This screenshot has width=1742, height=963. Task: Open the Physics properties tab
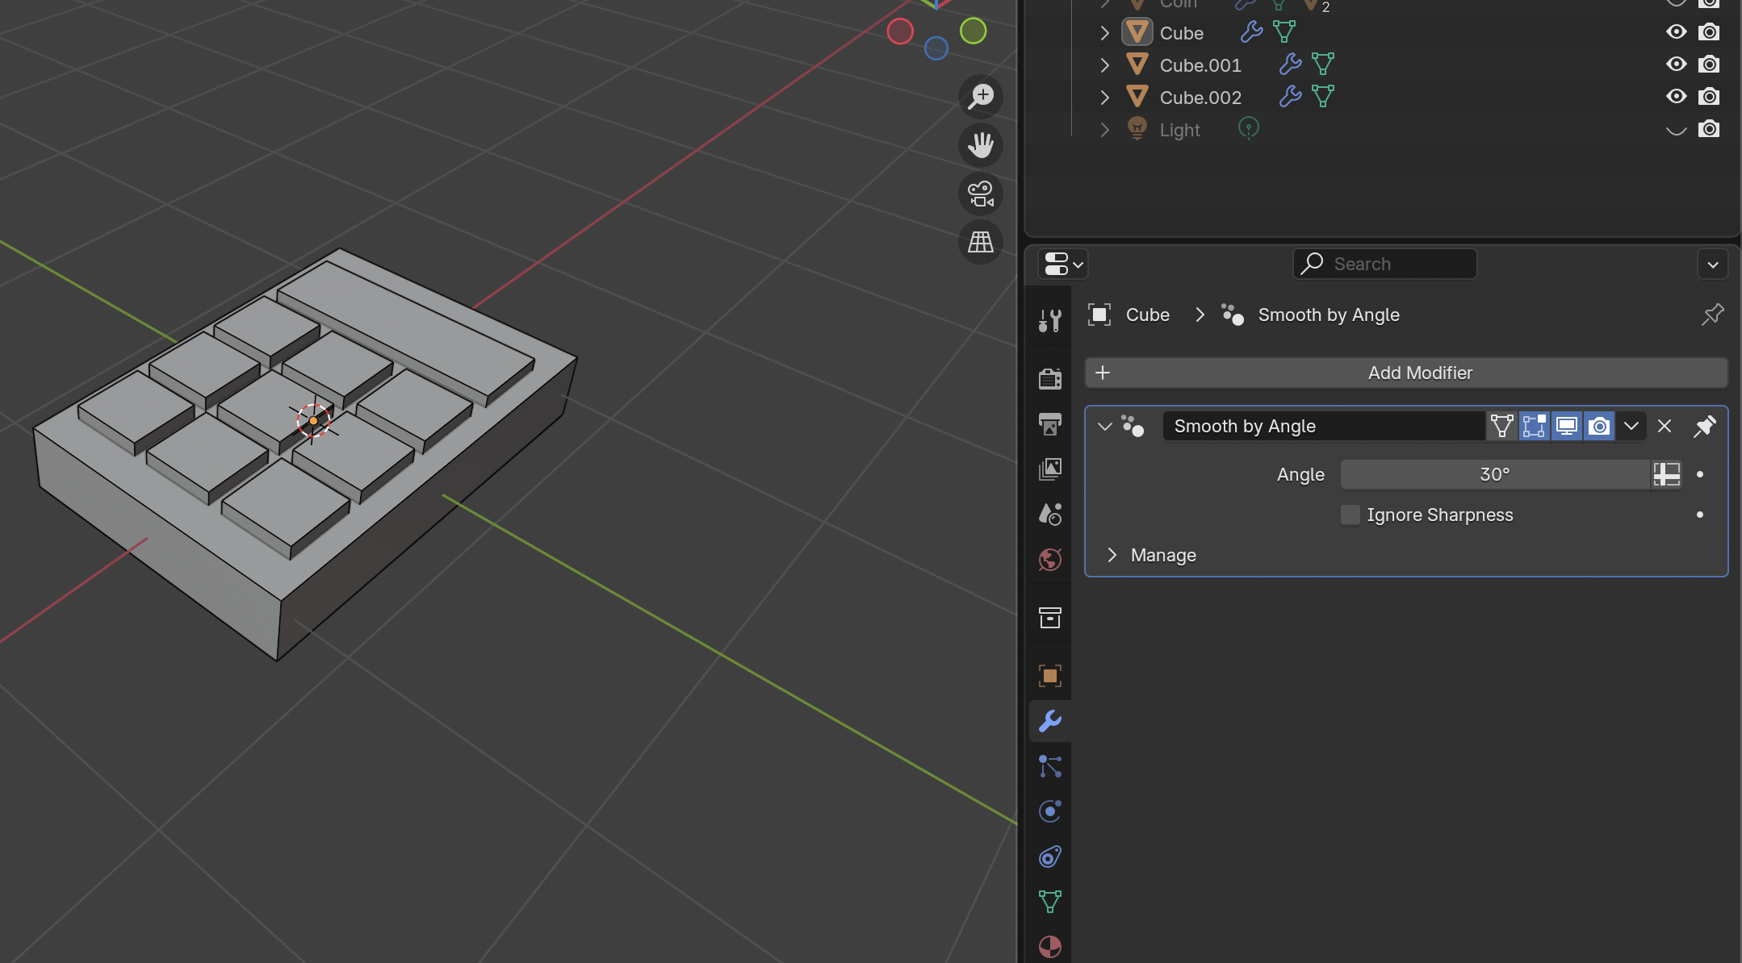pyautogui.click(x=1049, y=811)
